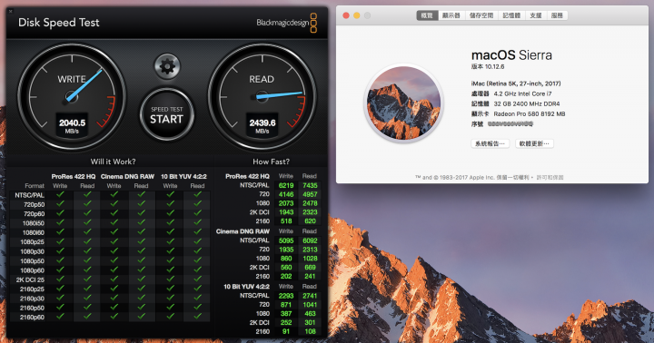This screenshot has height=343, width=654.
Task: Click the 2K DCI 25 10 Bit YUV Write checkmark
Action: [x=170, y=279]
